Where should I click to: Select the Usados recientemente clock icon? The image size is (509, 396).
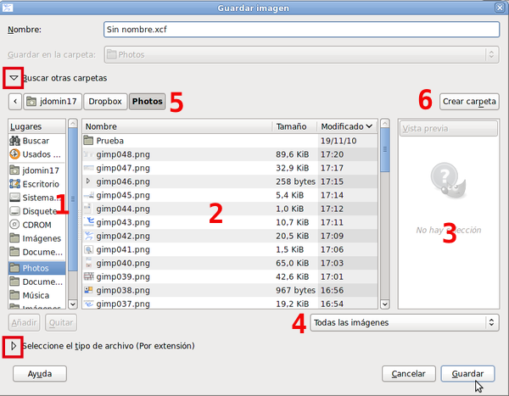tap(14, 154)
